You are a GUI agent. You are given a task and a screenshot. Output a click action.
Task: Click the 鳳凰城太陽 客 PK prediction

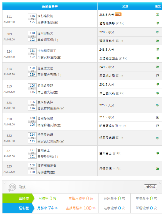point(112,76)
